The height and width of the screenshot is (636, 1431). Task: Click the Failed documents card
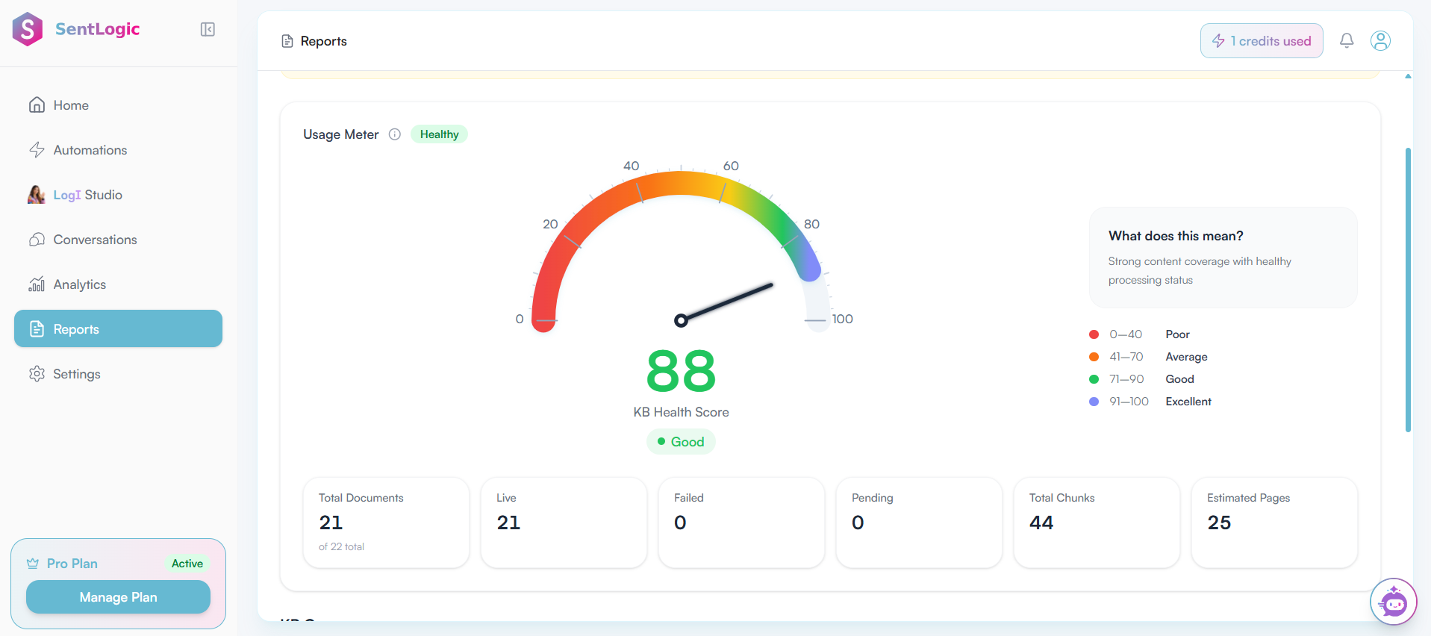point(741,523)
